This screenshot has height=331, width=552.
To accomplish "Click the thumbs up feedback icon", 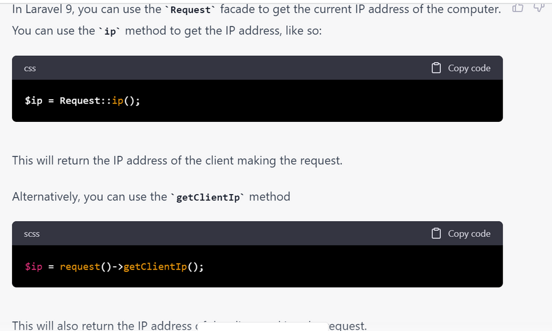I will pos(517,8).
